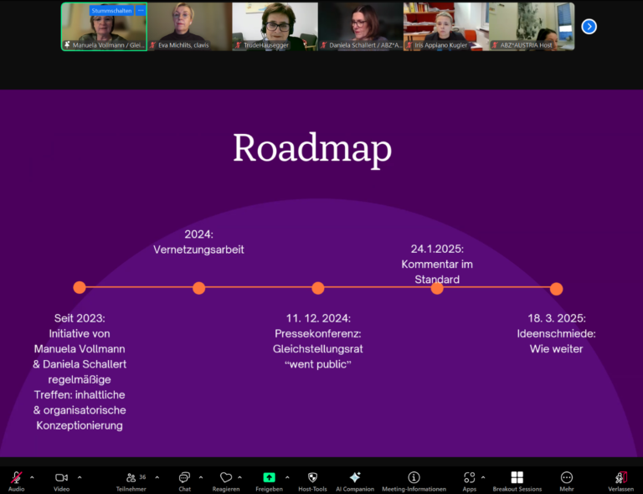
Task: Select TrudeHausegger's video thumbnail
Action: pyautogui.click(x=275, y=27)
